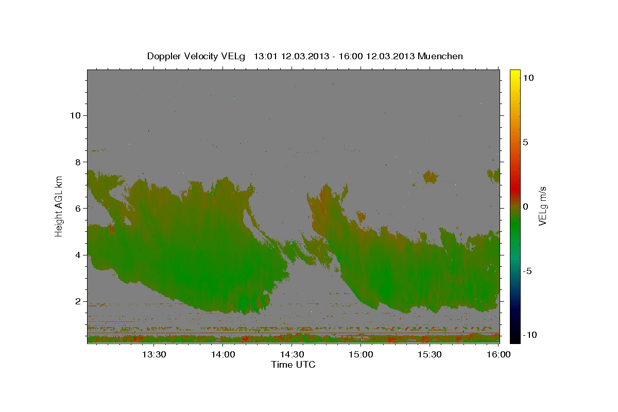Click the '15:00' time axis label

361,354
